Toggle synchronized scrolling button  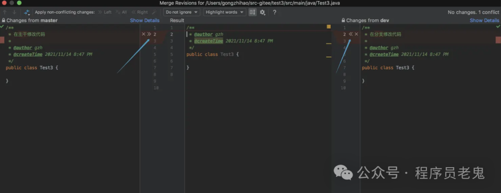252,12
